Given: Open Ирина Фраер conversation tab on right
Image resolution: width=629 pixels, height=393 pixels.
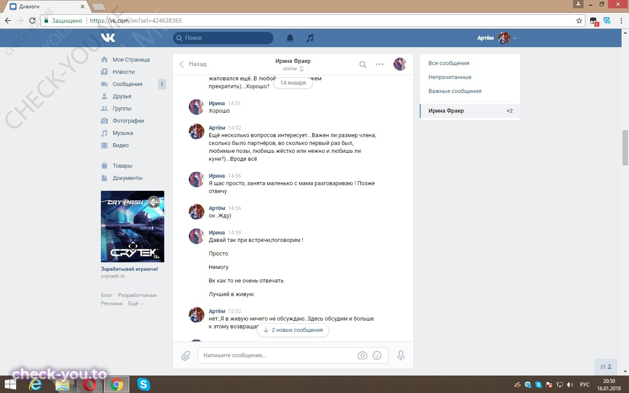Looking at the screenshot, I should click(470, 111).
